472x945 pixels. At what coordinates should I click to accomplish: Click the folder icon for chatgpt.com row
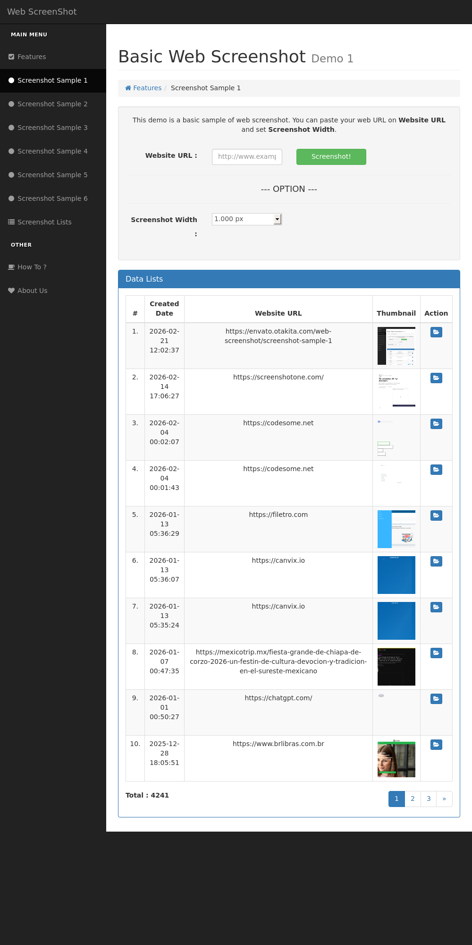(x=436, y=699)
